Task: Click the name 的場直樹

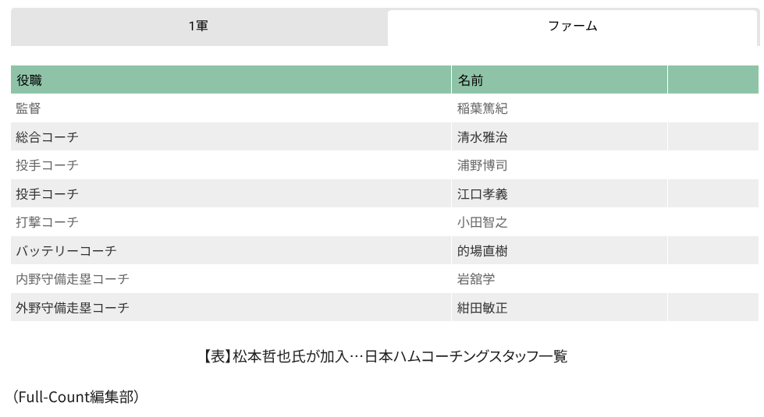Action: tap(482, 251)
